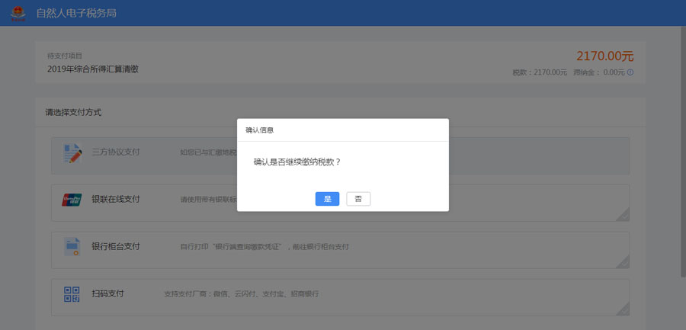Screen dimensions: 686x330
Task: Click 2019年综合所得汇算清缴 item text
Action: click(93, 69)
